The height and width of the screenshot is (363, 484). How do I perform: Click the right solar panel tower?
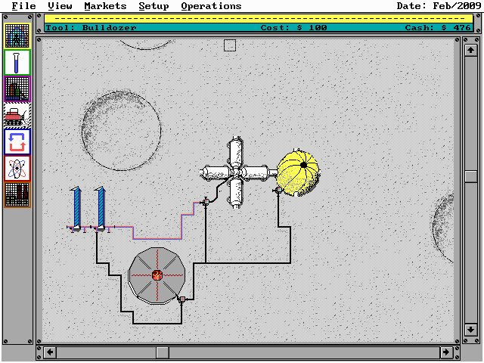click(x=101, y=209)
